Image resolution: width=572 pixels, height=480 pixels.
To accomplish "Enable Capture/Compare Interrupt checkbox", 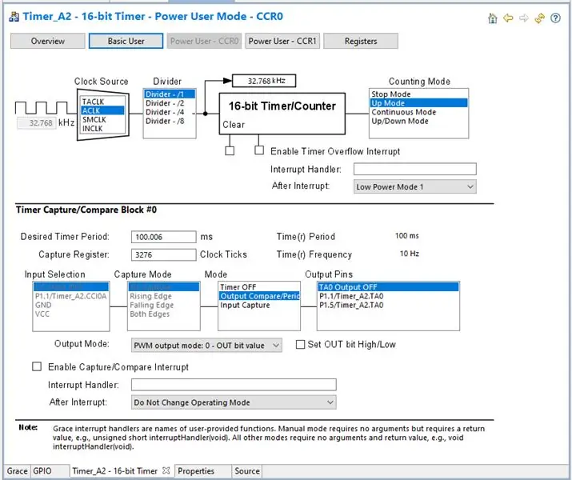I will click(37, 366).
